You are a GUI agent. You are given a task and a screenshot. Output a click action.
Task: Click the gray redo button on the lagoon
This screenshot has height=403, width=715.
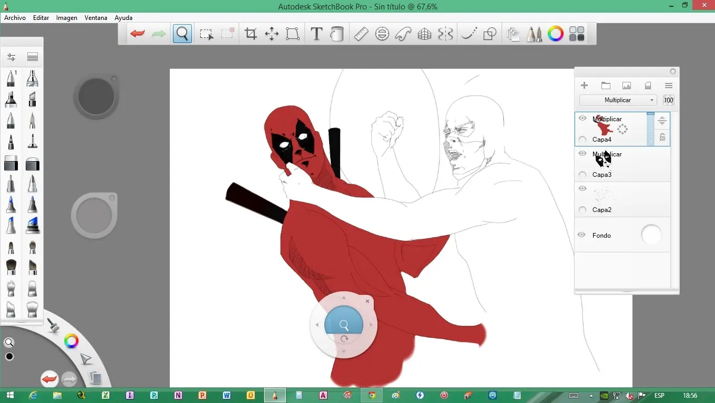coord(69,379)
